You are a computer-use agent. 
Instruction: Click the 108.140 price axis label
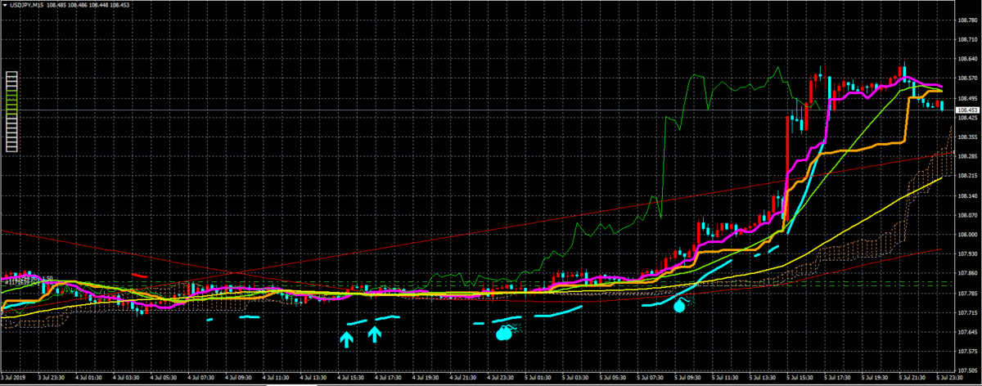[x=967, y=195]
